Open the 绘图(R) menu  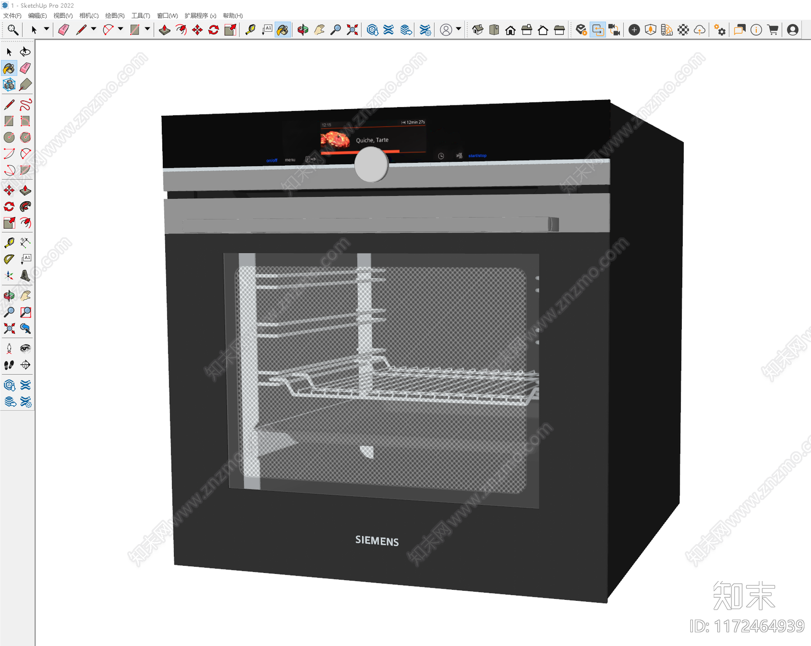click(115, 16)
